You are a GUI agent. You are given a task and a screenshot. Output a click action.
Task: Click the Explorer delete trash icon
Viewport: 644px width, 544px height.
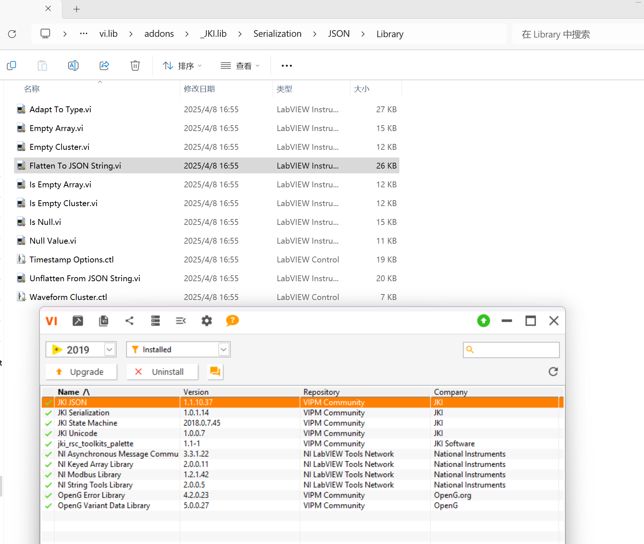135,66
